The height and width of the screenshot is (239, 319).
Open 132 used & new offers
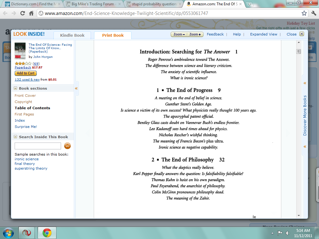click(x=27, y=79)
